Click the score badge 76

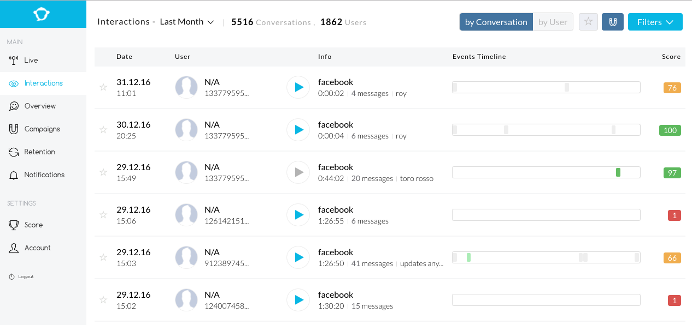click(x=672, y=88)
